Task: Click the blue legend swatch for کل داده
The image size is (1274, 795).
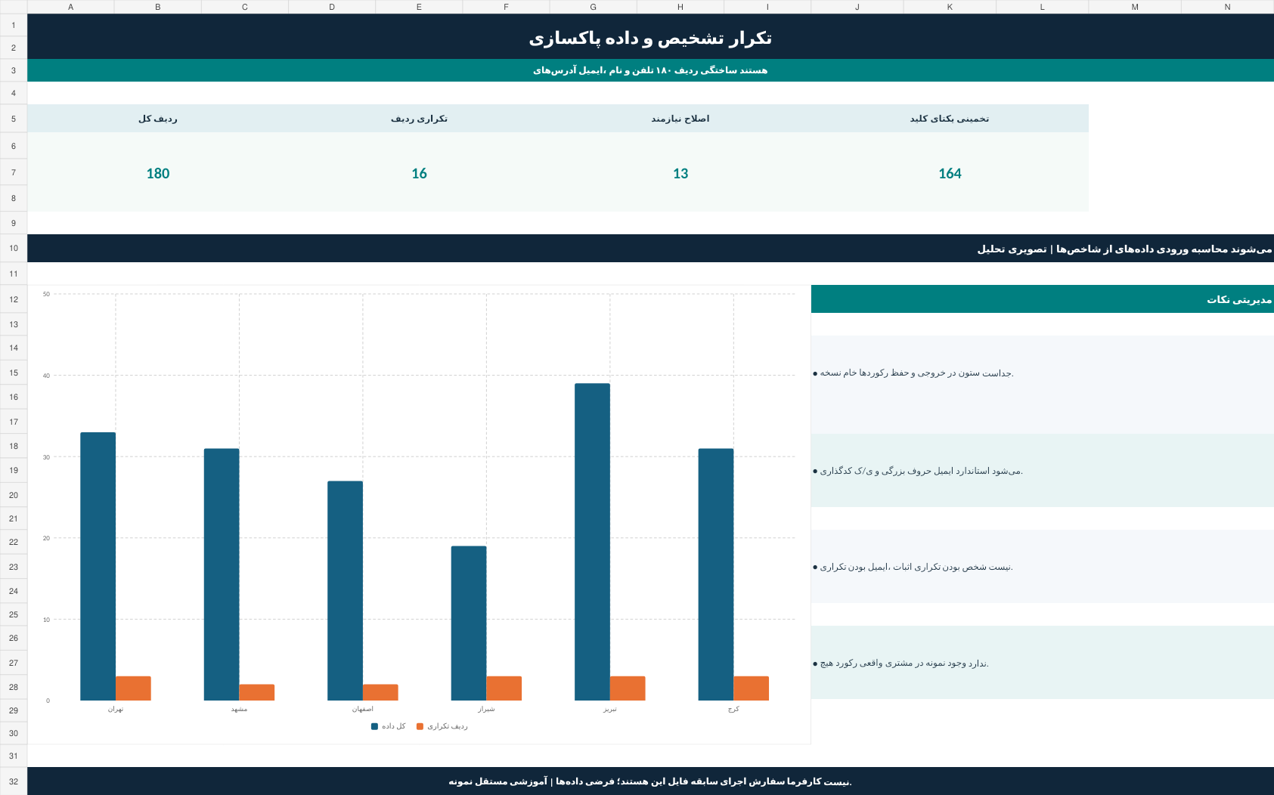Action: (x=374, y=726)
